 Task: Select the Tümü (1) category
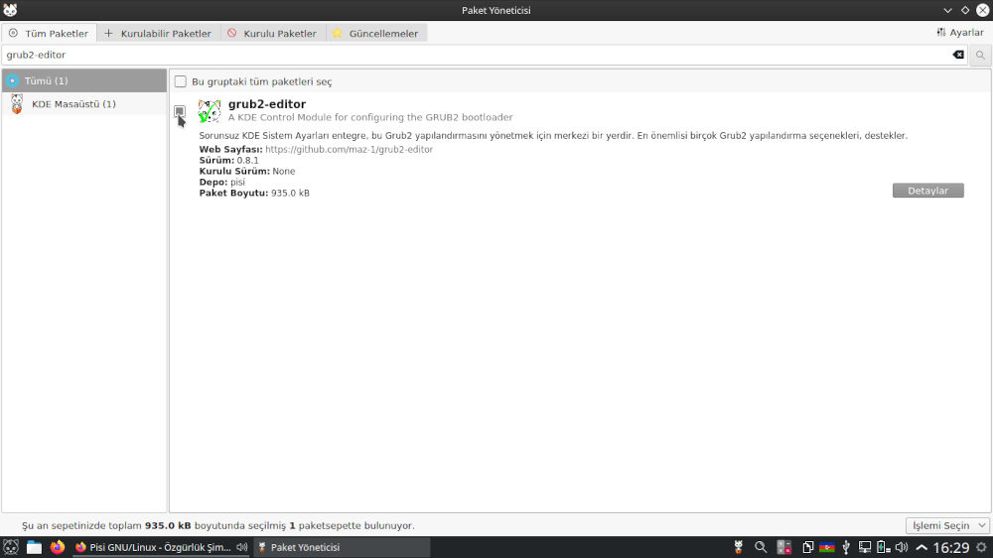tap(84, 80)
